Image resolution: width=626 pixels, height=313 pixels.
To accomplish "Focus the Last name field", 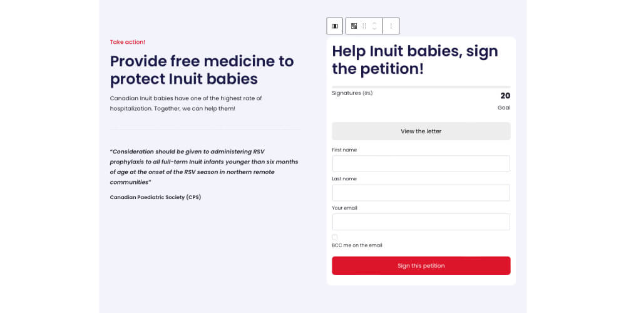I will click(421, 193).
